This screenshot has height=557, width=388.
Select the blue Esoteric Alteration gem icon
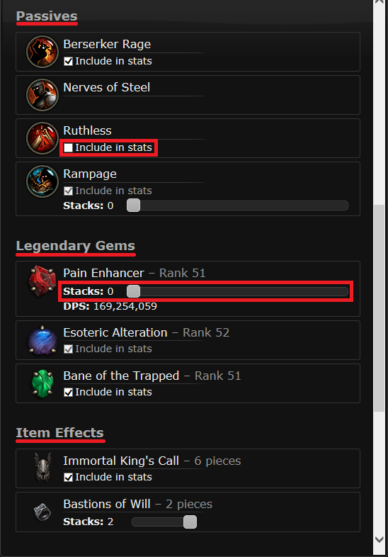(x=42, y=341)
